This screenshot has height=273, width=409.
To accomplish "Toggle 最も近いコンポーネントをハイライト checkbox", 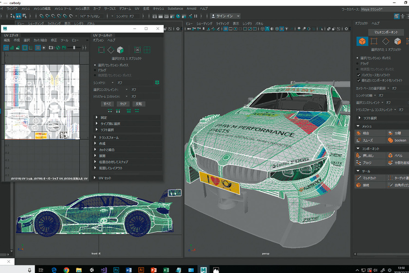I will point(359,80).
